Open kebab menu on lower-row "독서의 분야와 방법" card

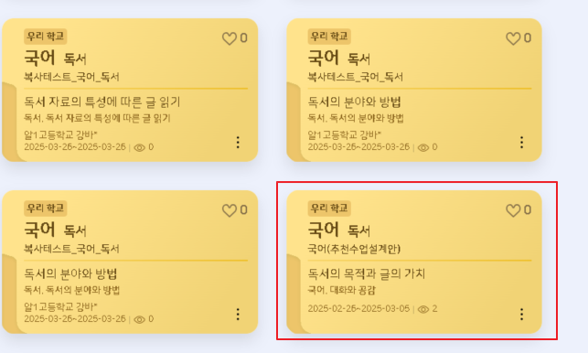[238, 314]
